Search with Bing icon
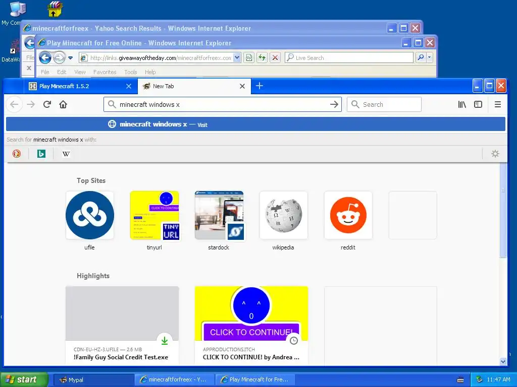Image resolution: width=517 pixels, height=387 pixels. tap(41, 154)
